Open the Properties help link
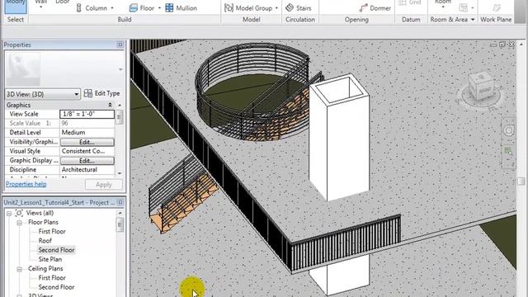Image resolution: width=528 pixels, height=297 pixels. (26, 184)
